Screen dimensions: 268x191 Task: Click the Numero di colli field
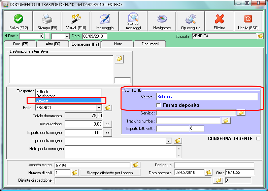click(x=62, y=173)
